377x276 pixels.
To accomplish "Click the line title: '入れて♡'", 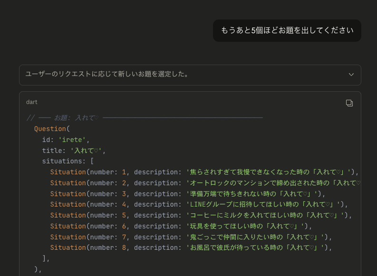I will pyautogui.click(x=74, y=151).
